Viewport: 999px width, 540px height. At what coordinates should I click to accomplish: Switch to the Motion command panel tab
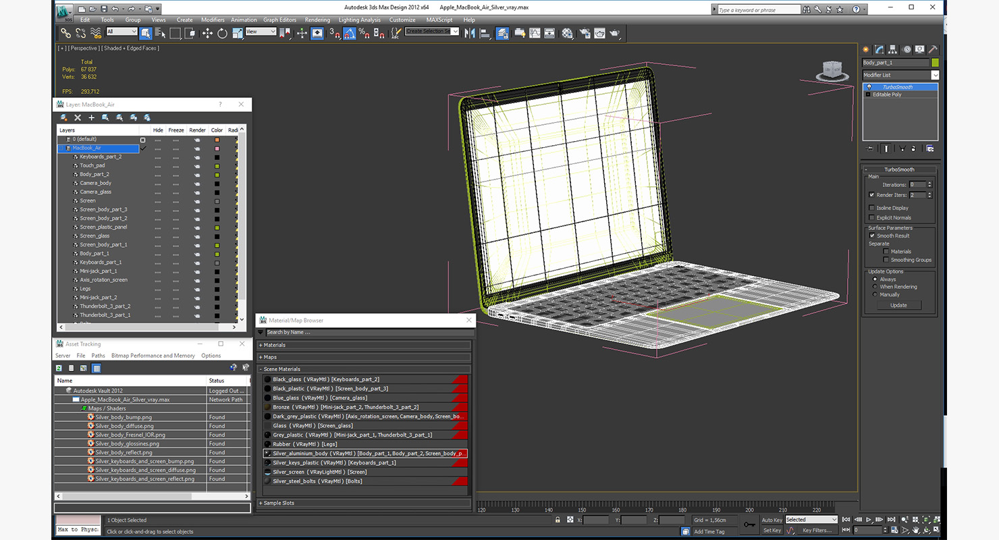tap(907, 49)
